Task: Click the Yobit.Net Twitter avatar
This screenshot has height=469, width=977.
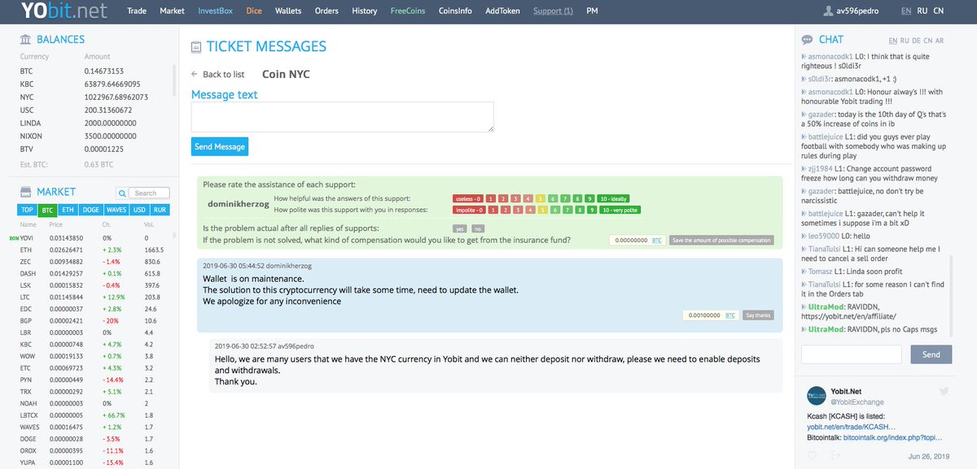Action: point(817,396)
